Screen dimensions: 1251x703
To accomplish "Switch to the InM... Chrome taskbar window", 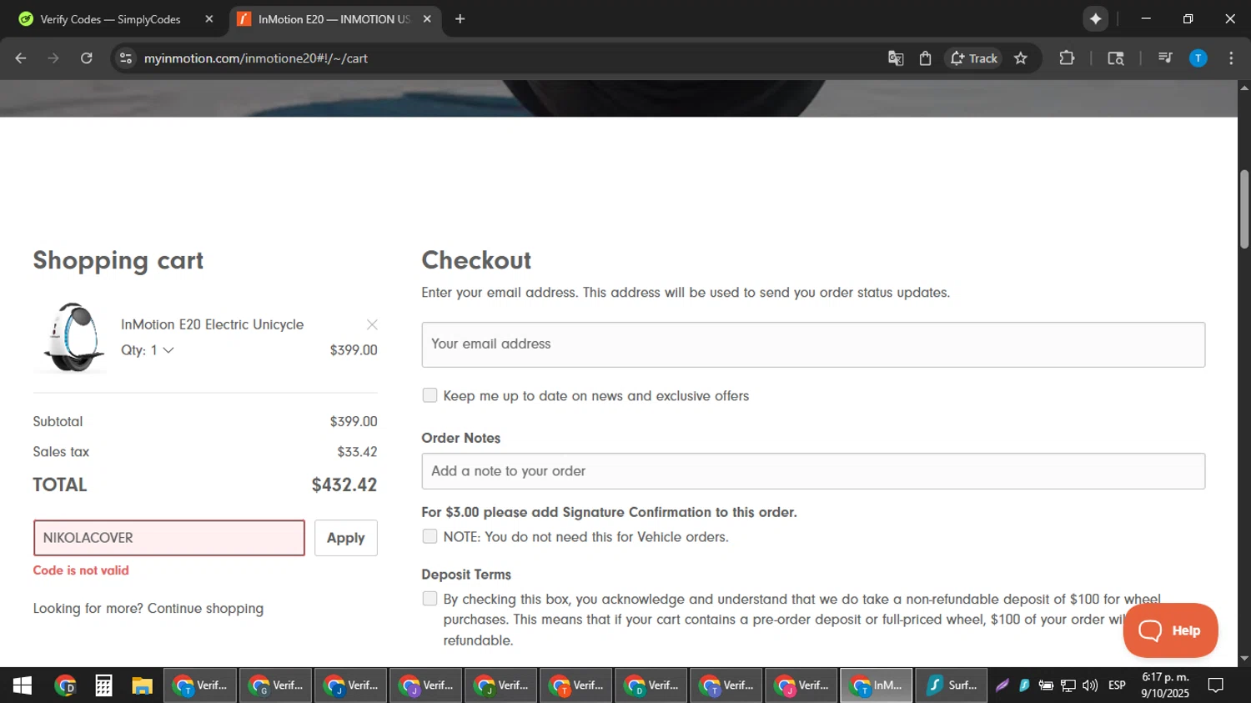I will [x=877, y=685].
